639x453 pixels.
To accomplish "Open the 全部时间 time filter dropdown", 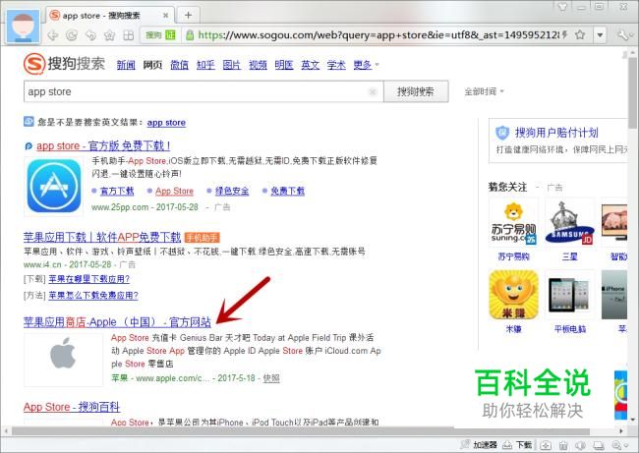I will 484,91.
